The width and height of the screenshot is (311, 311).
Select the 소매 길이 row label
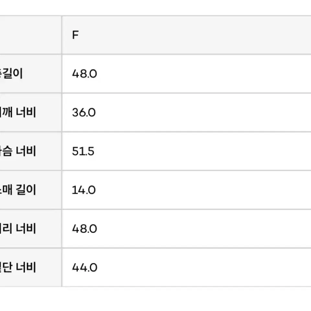coord(18,190)
